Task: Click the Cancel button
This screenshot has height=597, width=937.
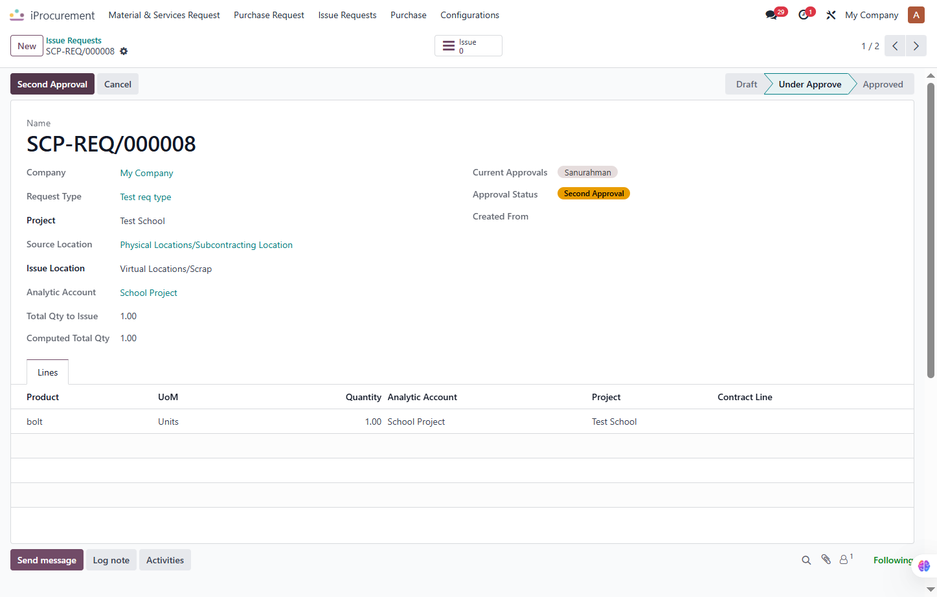Action: [x=118, y=84]
